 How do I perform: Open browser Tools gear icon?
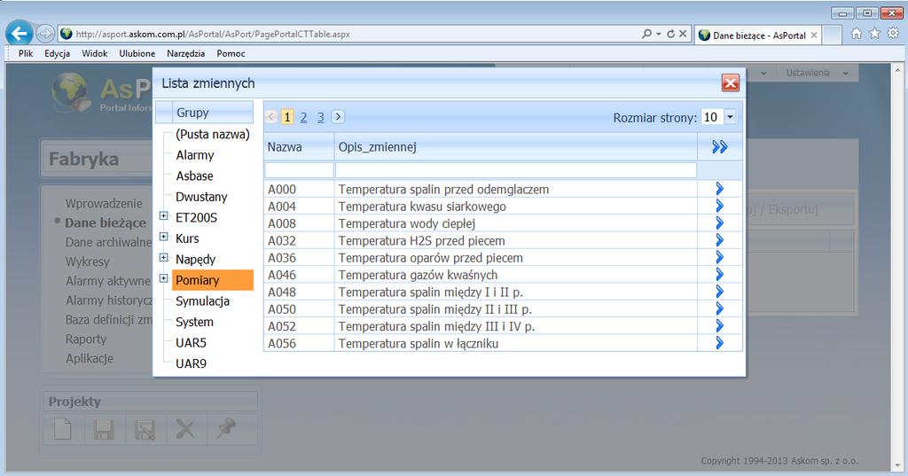click(893, 34)
